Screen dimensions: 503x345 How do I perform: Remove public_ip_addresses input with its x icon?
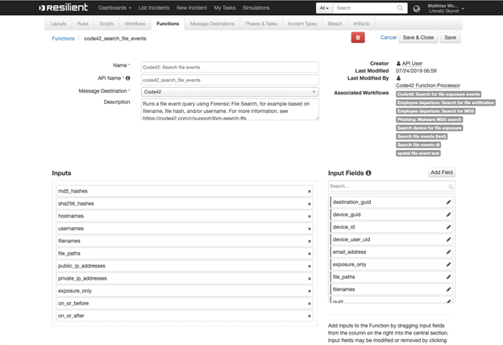click(310, 266)
